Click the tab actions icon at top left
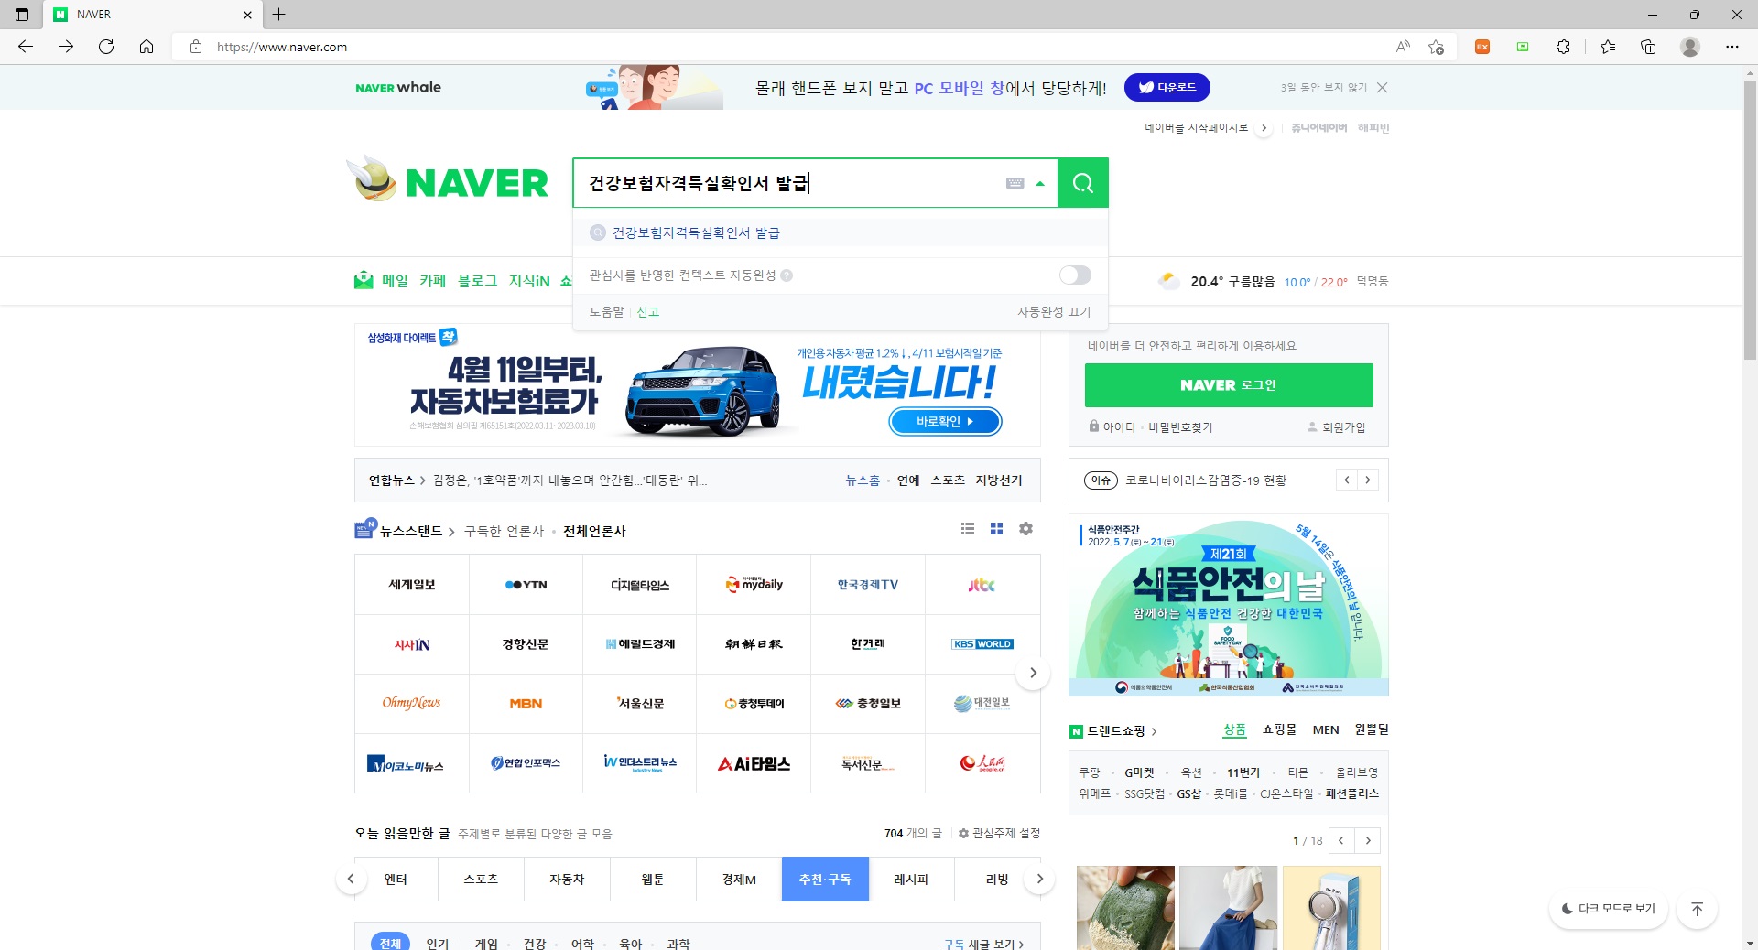Viewport: 1758px width, 950px height. point(22,15)
